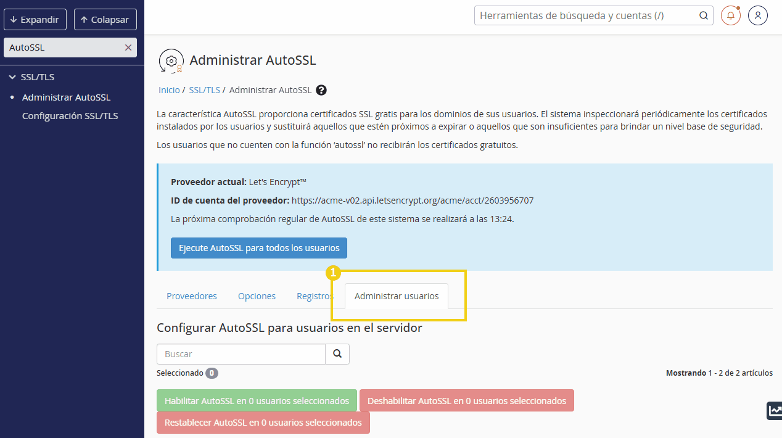Focus the Buscar users search field
Viewport: 782px width, 438px height.
(241, 354)
